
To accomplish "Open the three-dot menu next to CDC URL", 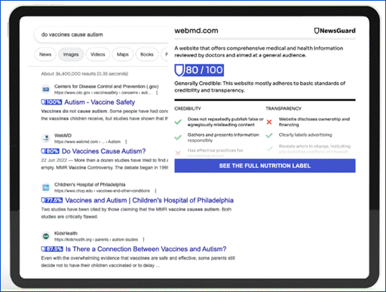I will (157, 93).
